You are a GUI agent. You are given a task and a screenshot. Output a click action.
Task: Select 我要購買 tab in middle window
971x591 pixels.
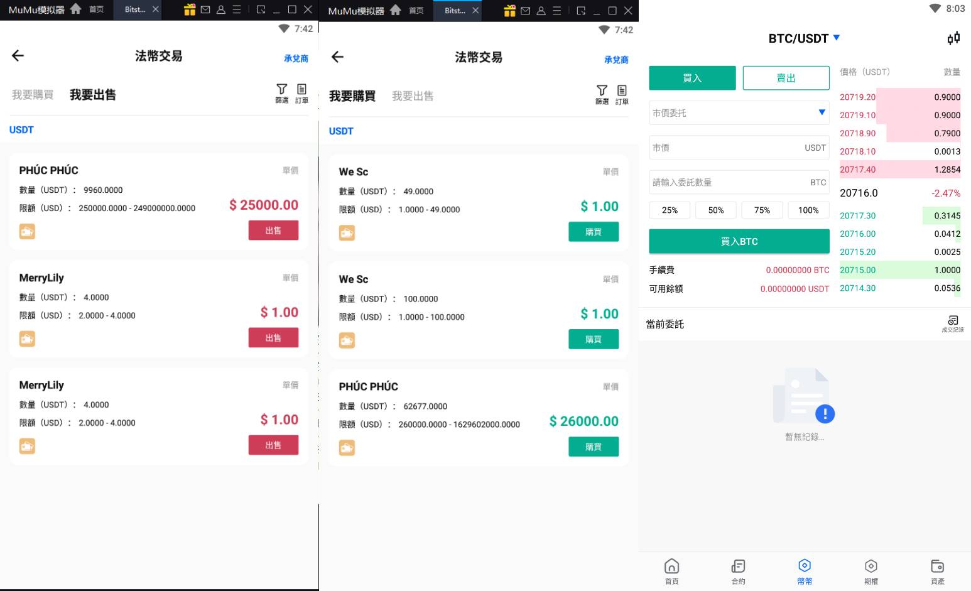pos(352,96)
